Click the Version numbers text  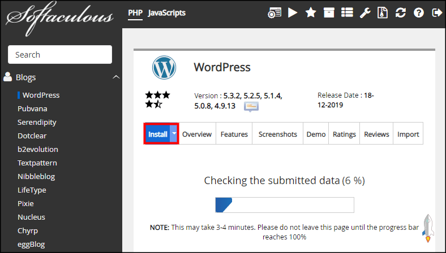click(238, 101)
